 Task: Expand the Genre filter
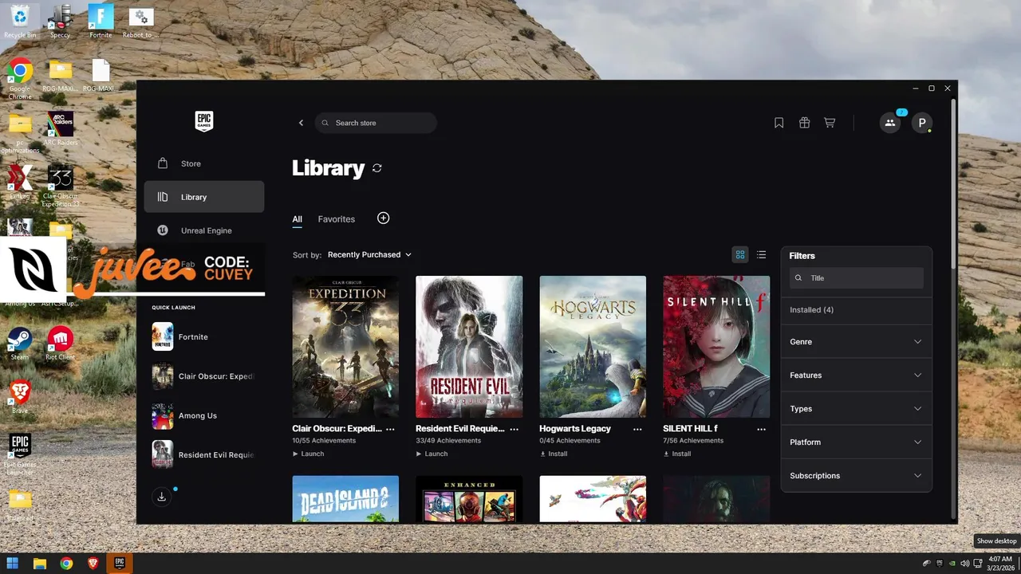[x=856, y=342]
